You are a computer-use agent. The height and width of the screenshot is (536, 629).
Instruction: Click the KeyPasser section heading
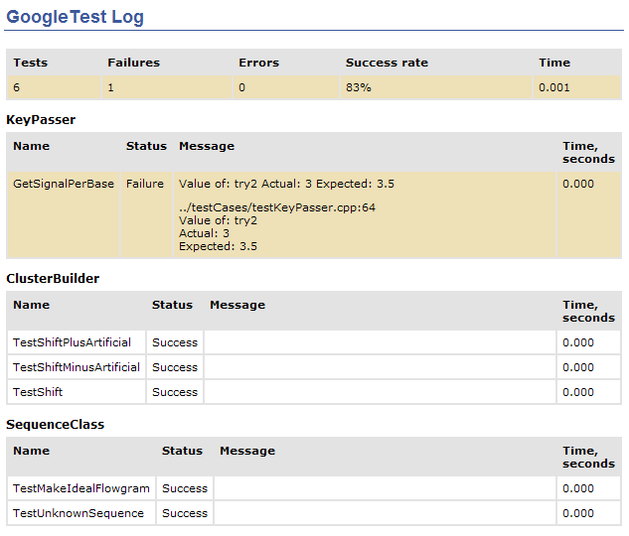click(41, 120)
